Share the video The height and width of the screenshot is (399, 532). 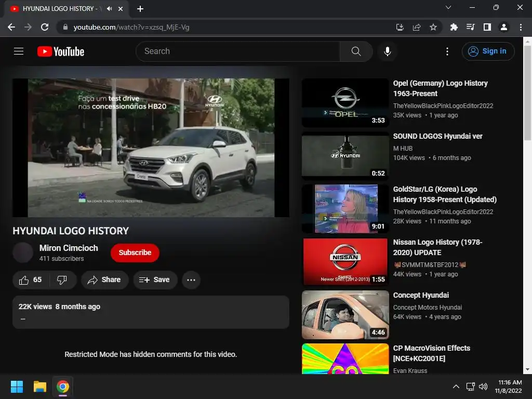[x=104, y=280]
